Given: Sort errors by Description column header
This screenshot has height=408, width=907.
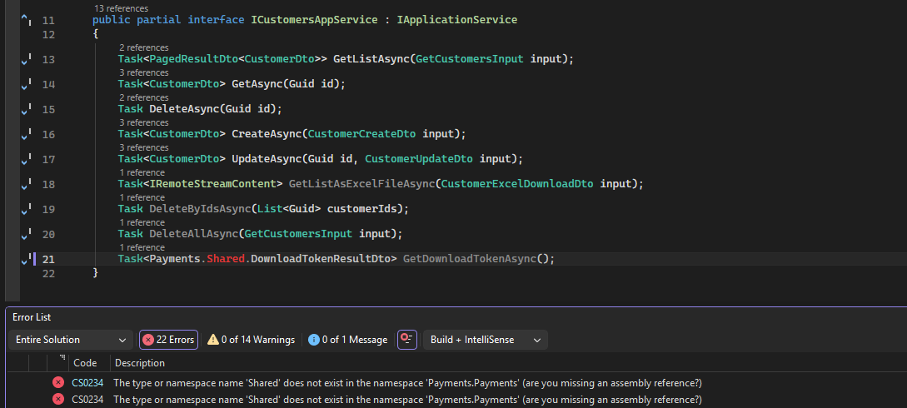Looking at the screenshot, I should coord(140,363).
